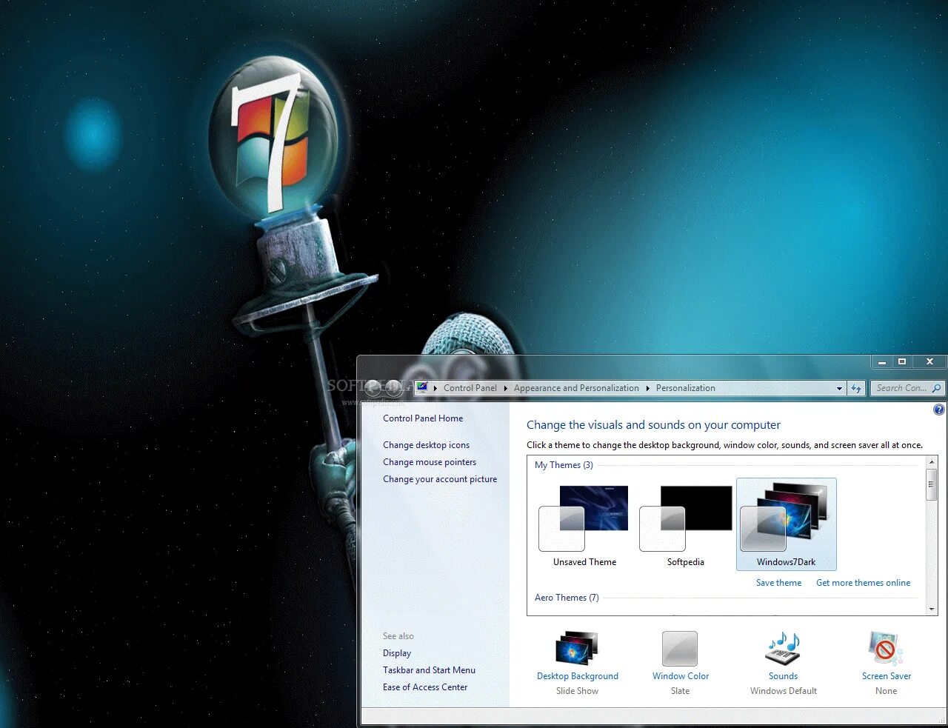Expand the Aero Themes section
Image resolution: width=948 pixels, height=728 pixels.
567,598
